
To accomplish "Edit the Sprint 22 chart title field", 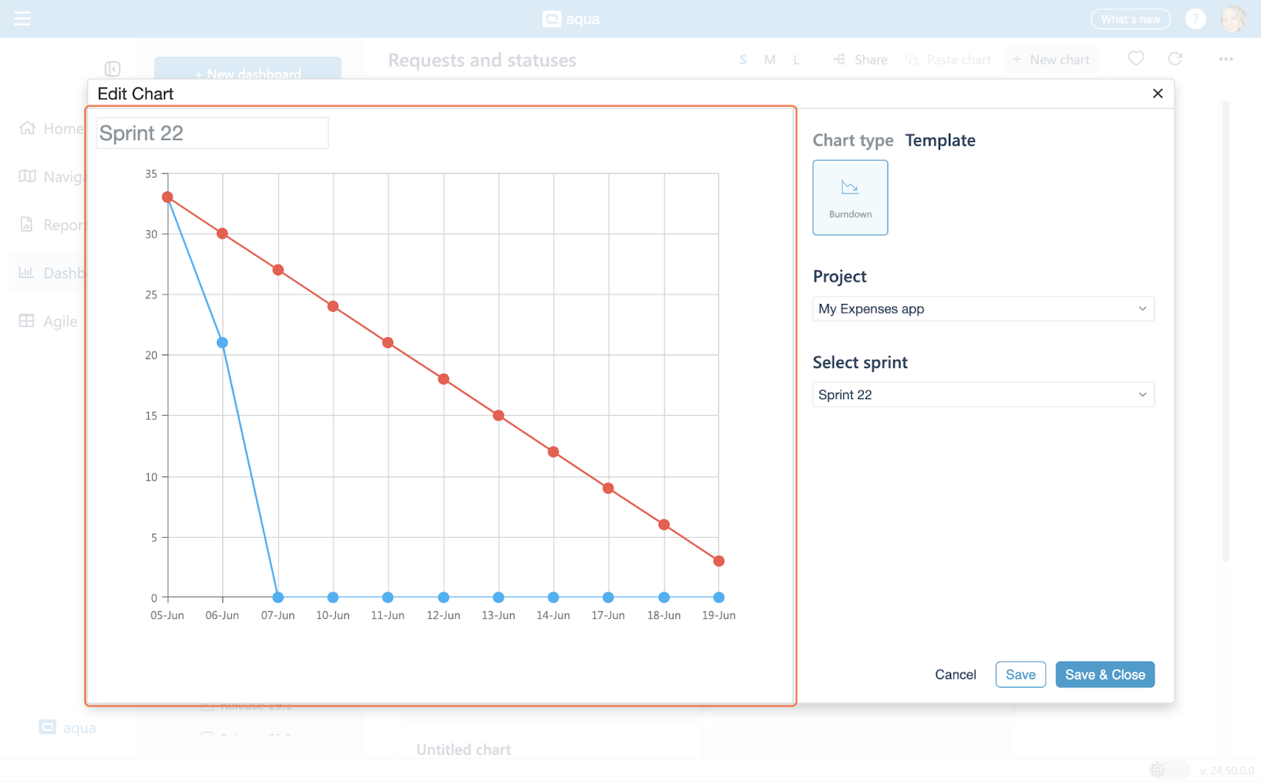I will click(212, 133).
